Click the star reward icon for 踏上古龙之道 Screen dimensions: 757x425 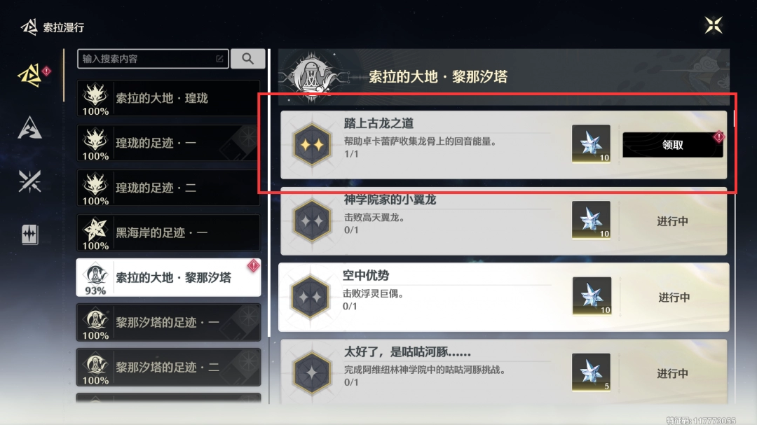point(591,144)
